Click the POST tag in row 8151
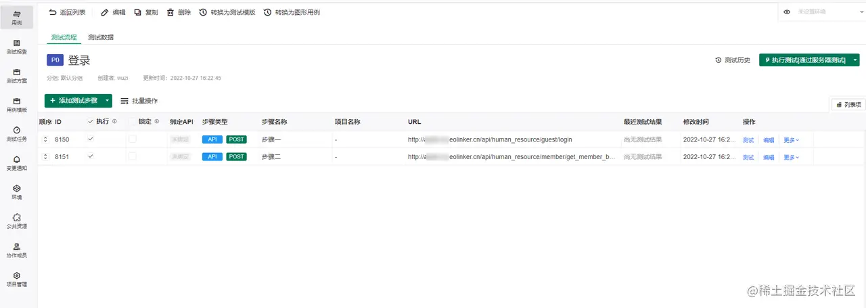This screenshot has width=866, height=308. coord(237,157)
